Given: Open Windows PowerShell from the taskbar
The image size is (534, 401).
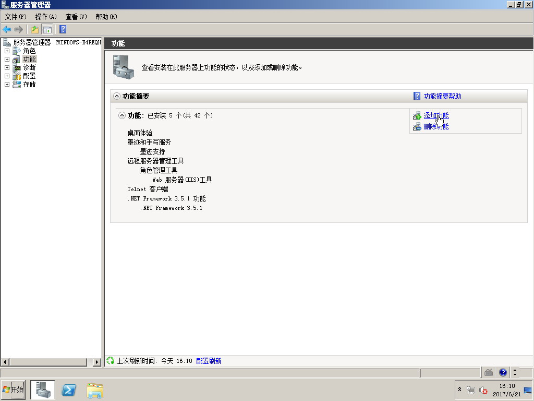Looking at the screenshot, I should point(68,390).
